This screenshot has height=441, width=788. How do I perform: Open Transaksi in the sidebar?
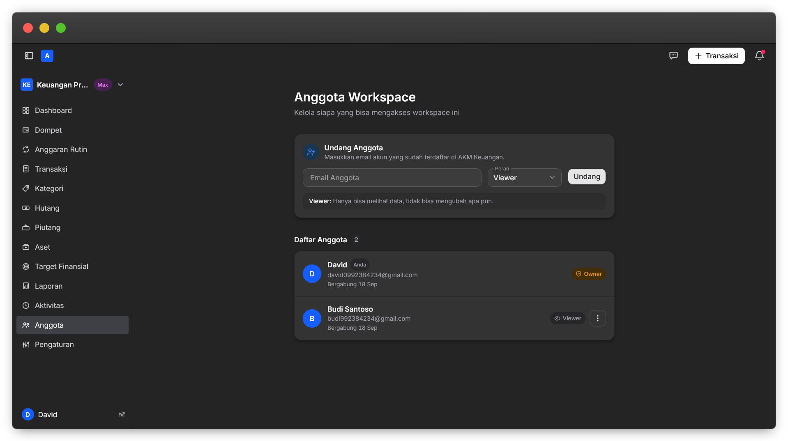[x=72, y=169]
